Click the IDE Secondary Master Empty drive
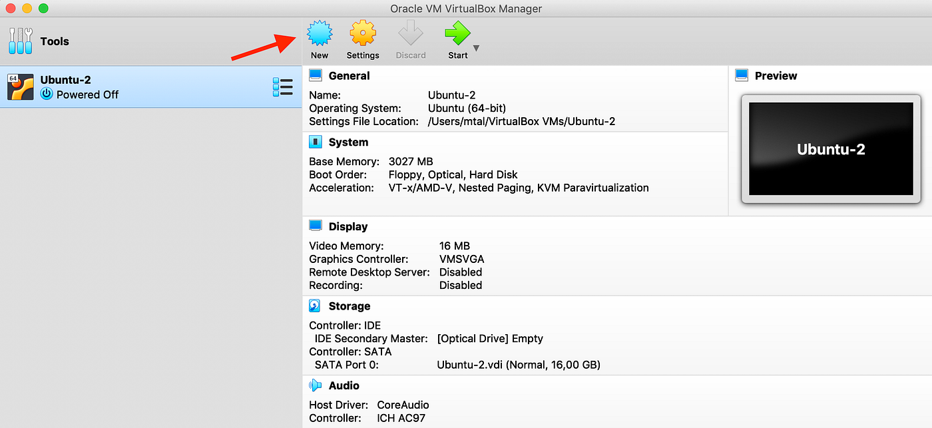Viewport: 932px width, 428px height. click(490, 338)
